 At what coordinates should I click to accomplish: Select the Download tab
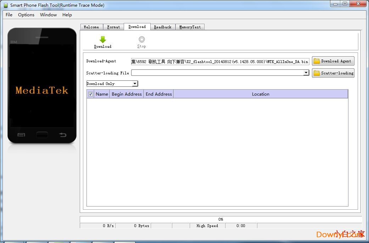coord(137,27)
